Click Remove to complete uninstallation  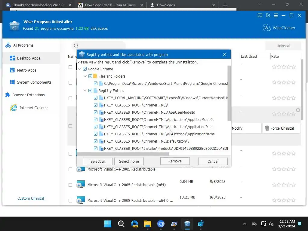(175, 161)
